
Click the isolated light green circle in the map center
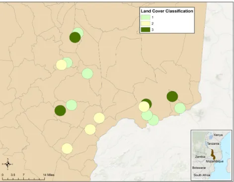pyautogui.click(x=87, y=74)
